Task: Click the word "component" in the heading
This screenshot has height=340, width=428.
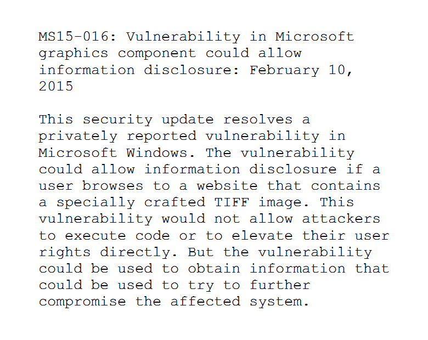Action: 157,54
